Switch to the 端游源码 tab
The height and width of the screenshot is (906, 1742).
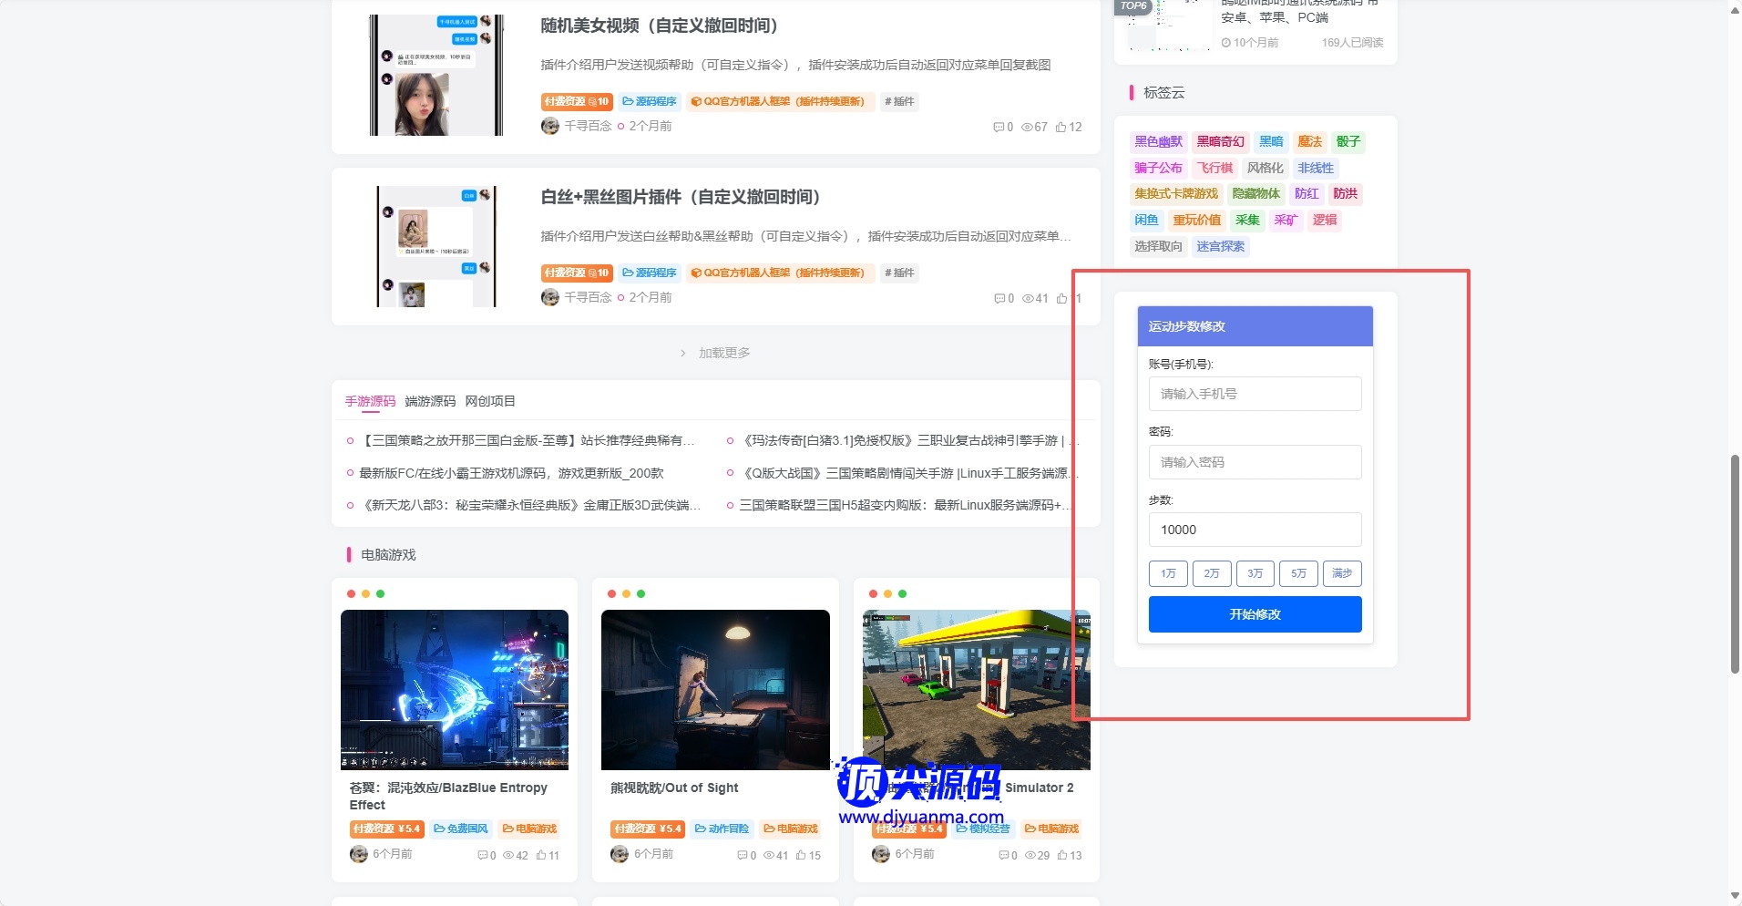(x=430, y=402)
